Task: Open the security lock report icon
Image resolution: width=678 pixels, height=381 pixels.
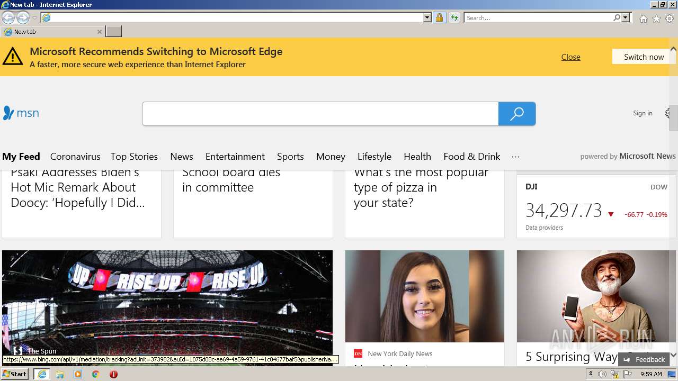Action: tap(439, 18)
